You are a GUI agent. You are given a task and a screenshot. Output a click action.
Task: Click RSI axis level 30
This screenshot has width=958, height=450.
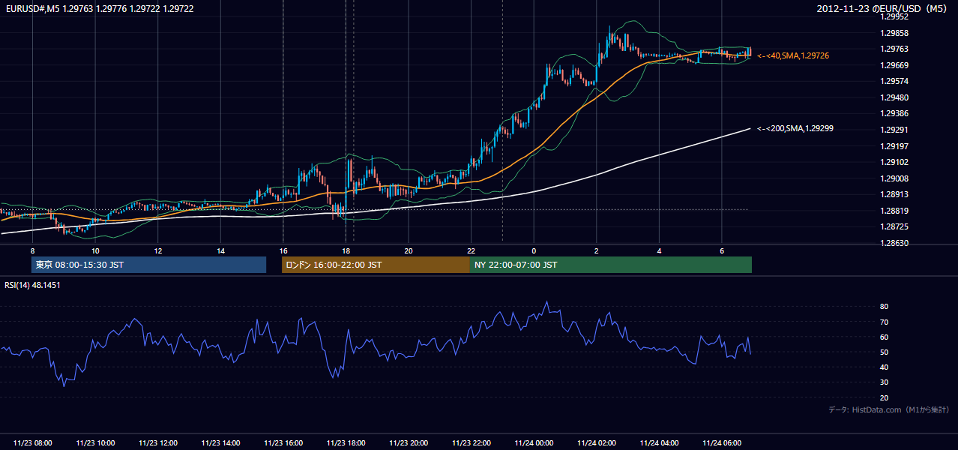(x=885, y=382)
